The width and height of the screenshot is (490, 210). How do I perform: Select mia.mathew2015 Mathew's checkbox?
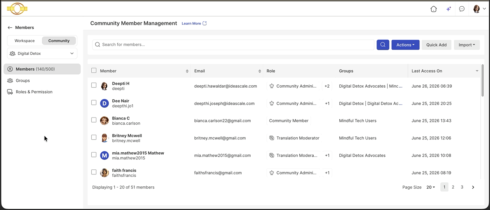tap(94, 155)
